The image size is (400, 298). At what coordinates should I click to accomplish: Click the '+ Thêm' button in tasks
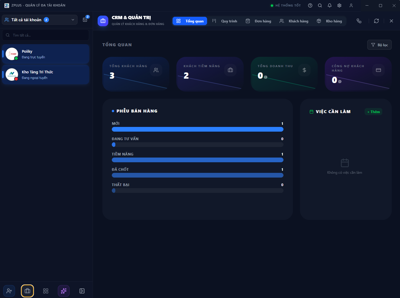coord(373,112)
